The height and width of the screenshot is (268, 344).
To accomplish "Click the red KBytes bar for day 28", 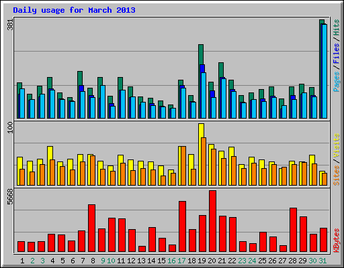I will coord(293,230).
